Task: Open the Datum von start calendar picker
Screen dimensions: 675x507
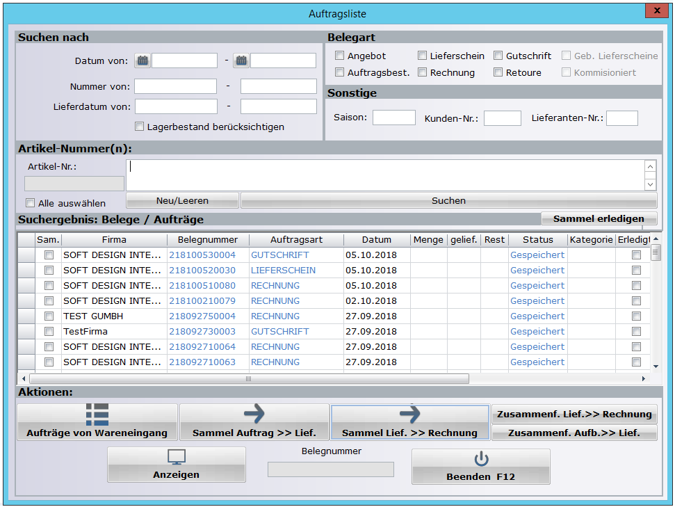Action: click(143, 61)
